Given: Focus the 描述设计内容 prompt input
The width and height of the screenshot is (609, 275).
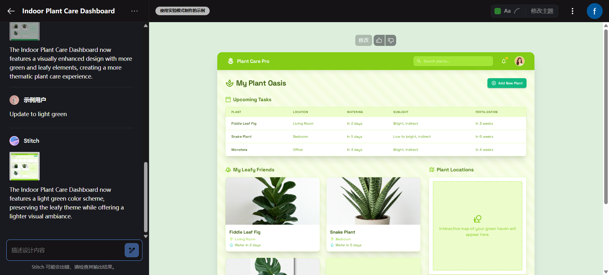Looking at the screenshot, I should [65, 250].
